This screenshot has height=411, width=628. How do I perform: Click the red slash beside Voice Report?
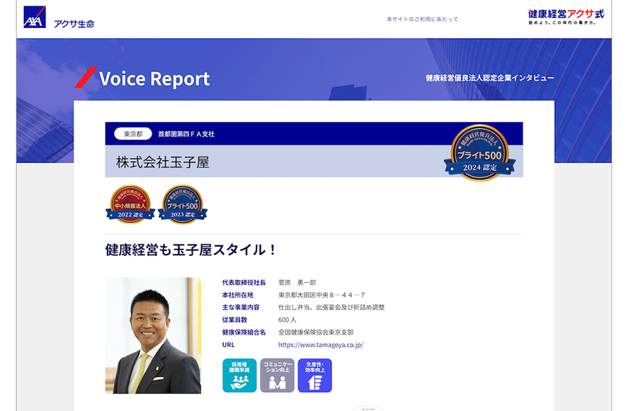pos(86,77)
